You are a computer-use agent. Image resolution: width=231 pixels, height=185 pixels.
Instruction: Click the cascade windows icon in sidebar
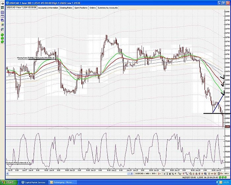point(2,20)
